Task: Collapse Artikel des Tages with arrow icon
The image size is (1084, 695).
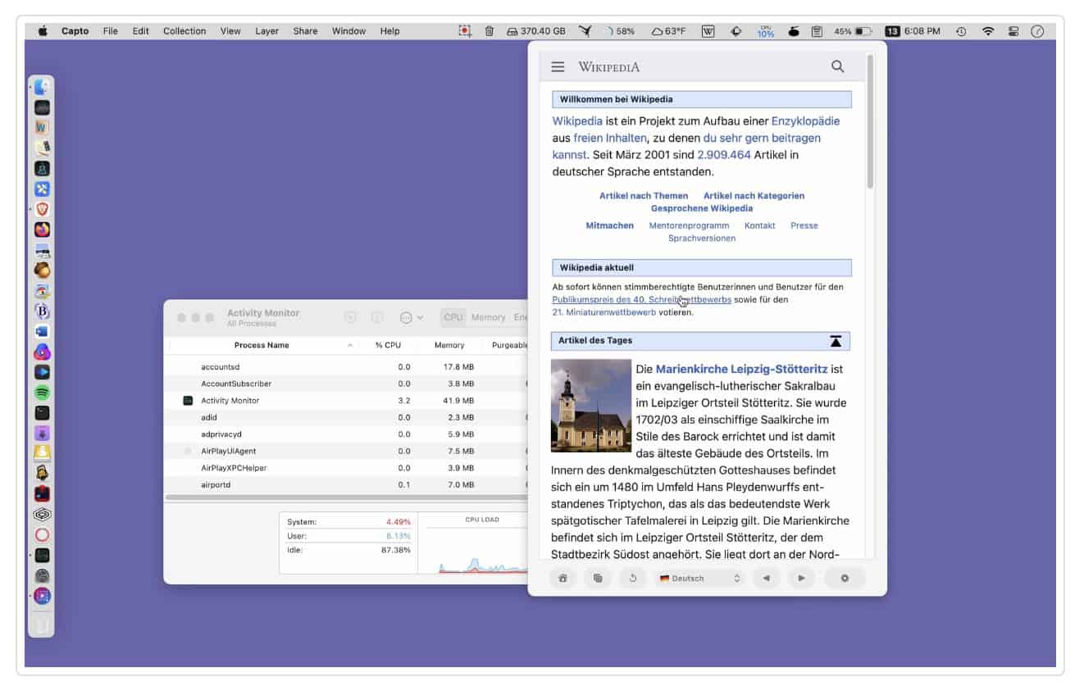Action: pos(836,341)
